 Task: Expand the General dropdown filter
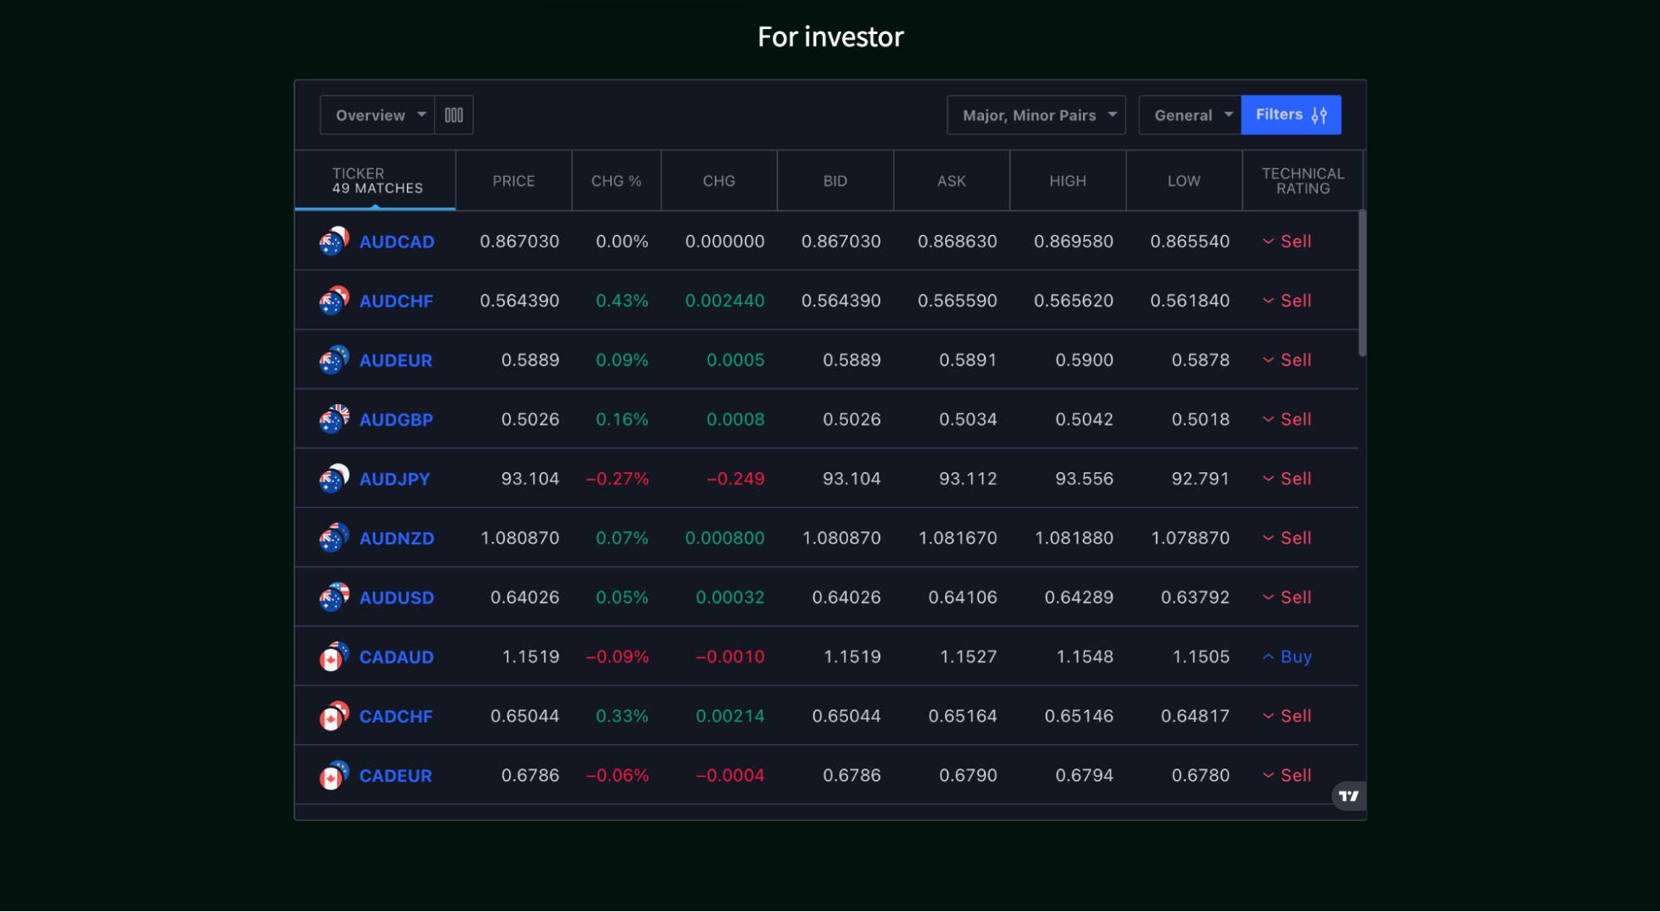(x=1188, y=114)
